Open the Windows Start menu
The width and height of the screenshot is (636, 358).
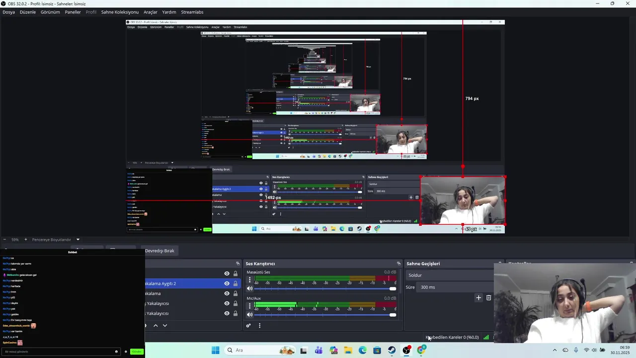(215, 350)
